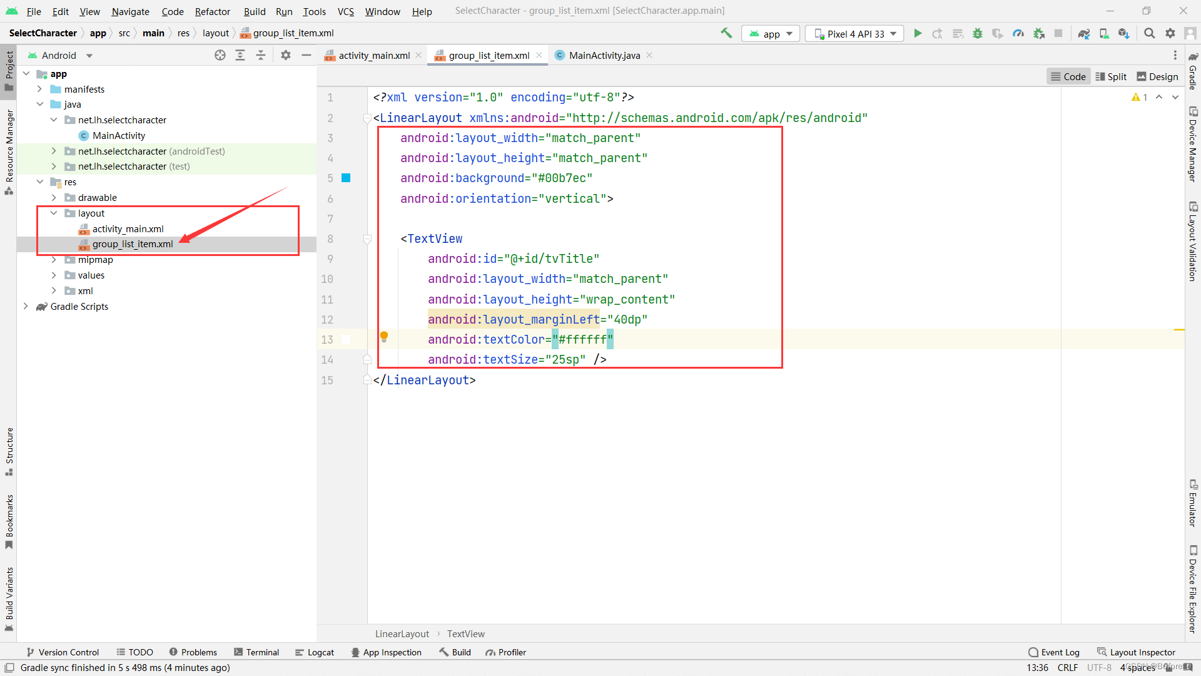Click the Profile app speedometer icon
The height and width of the screenshot is (676, 1201).
point(1018,34)
